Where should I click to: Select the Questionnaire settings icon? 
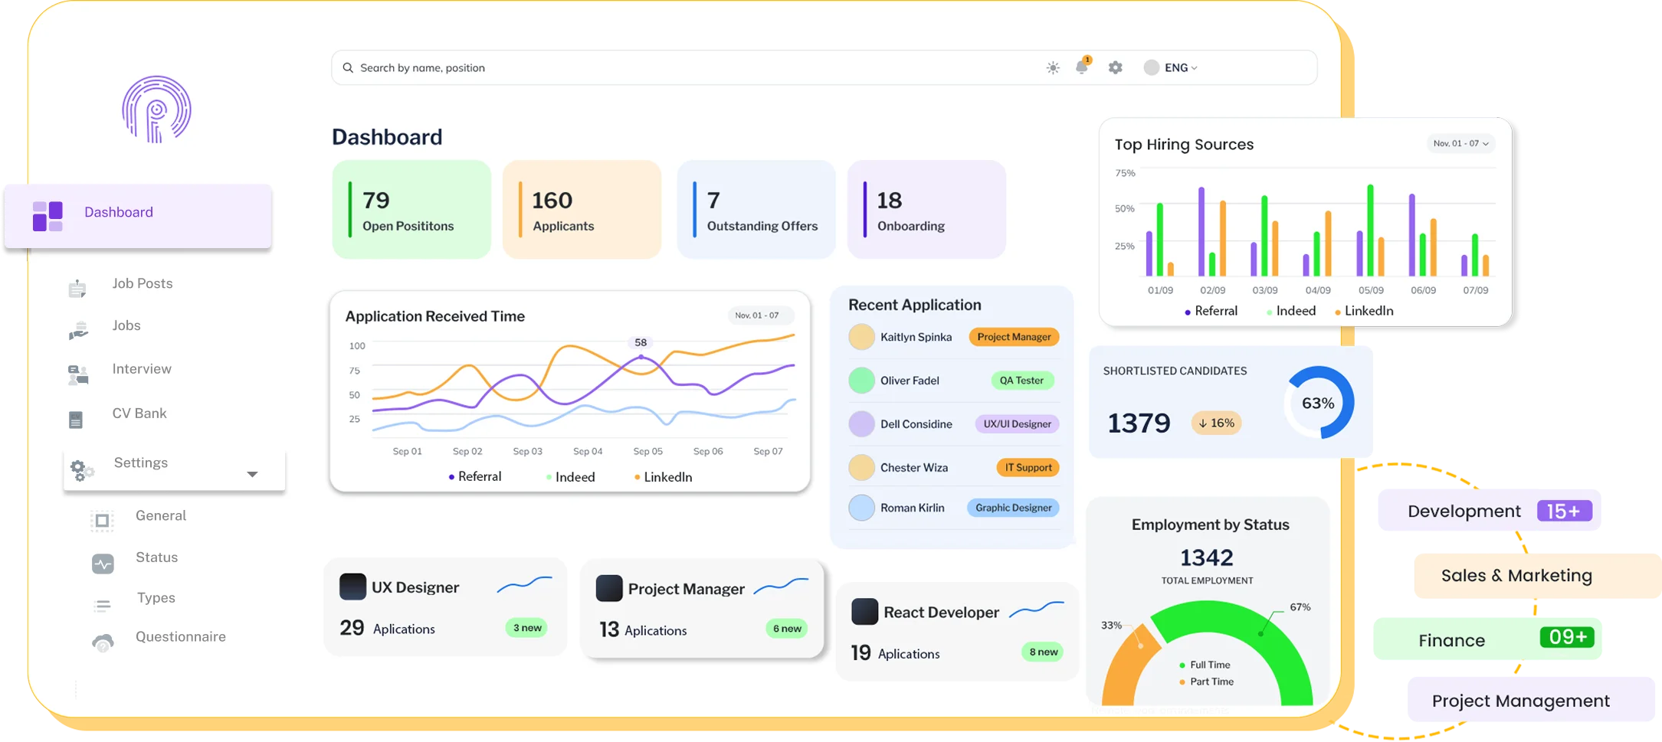(x=101, y=642)
